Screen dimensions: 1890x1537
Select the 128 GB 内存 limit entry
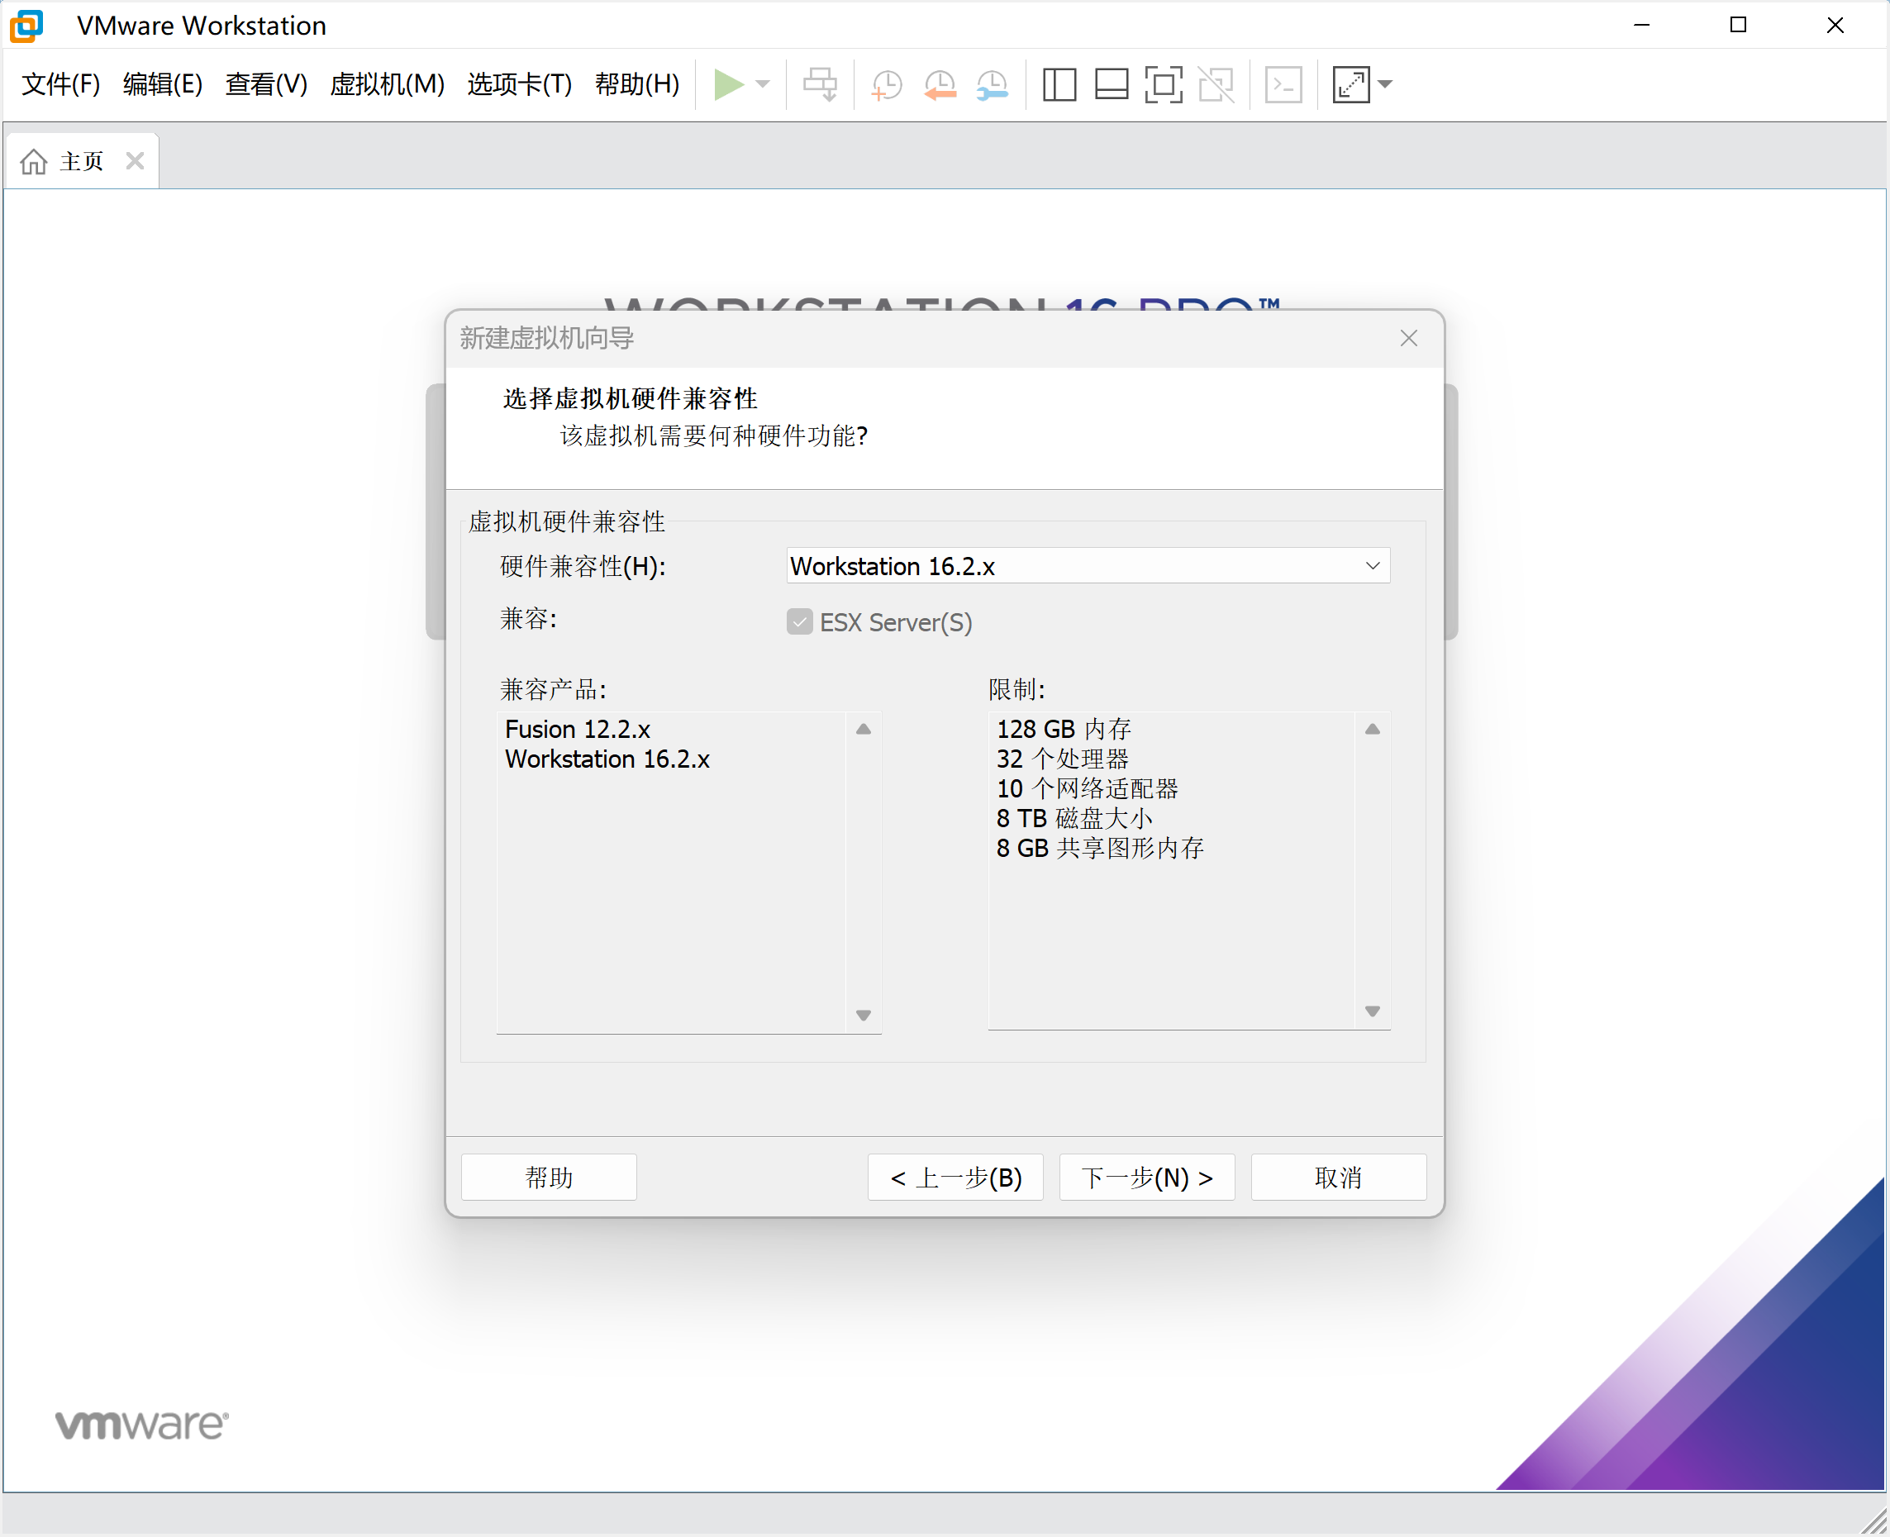tap(1064, 730)
